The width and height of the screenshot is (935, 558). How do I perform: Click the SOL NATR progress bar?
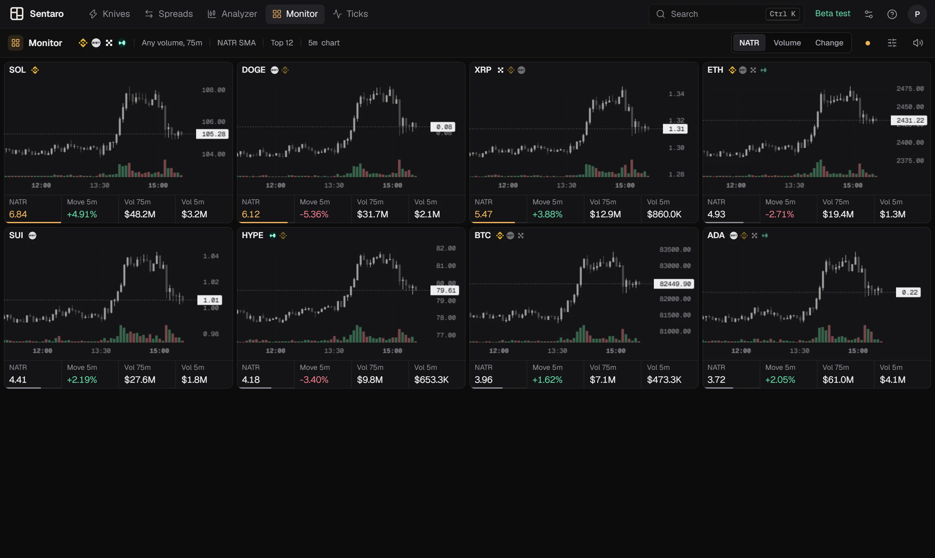click(x=33, y=222)
